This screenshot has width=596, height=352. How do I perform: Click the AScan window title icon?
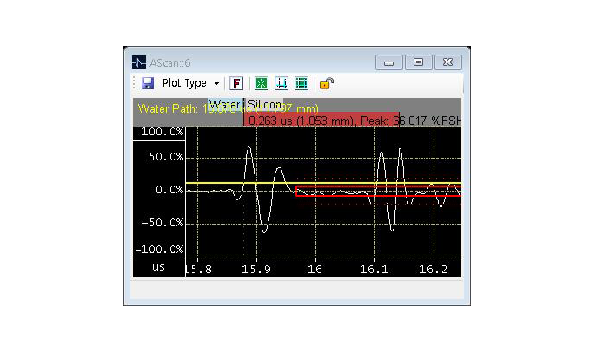pyautogui.click(x=139, y=62)
